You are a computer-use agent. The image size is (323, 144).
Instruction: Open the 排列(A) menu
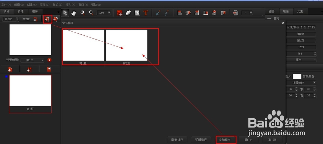point(70,4)
